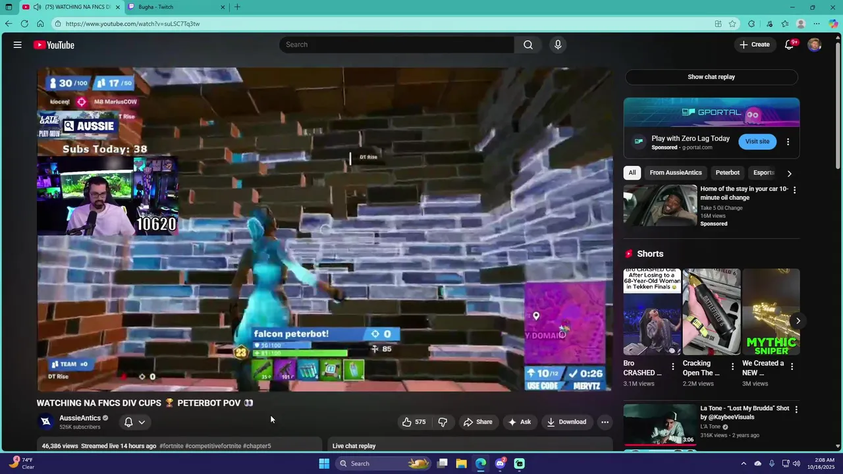Click the browser address bar URL
This screenshot has width=843, height=474.
[x=132, y=24]
